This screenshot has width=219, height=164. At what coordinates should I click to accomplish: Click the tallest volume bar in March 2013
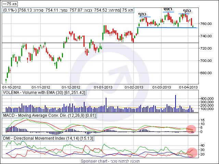click(176, 104)
